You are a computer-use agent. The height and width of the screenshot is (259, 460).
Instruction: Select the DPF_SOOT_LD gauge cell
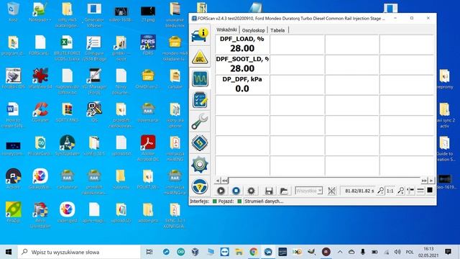pos(242,65)
